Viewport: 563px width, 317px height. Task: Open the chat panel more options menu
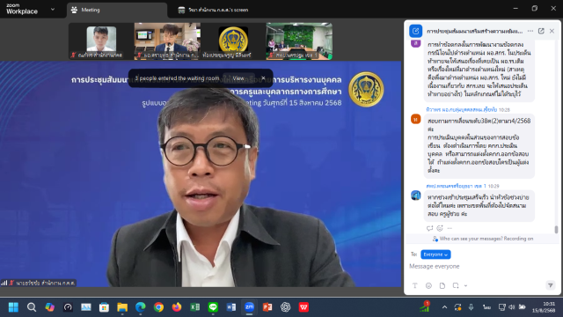point(530,31)
